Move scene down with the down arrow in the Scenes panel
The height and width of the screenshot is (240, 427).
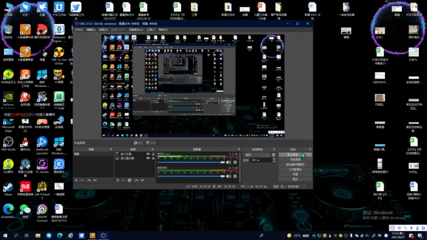coord(95,180)
